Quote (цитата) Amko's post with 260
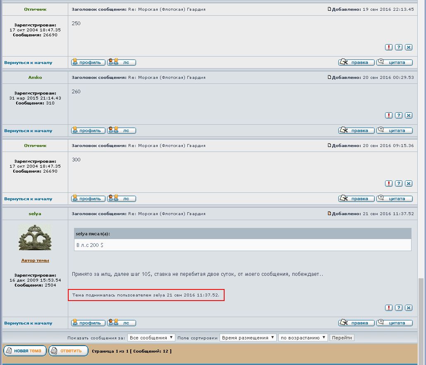 click(x=395, y=130)
